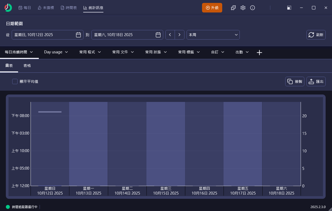The image size is (332, 211).
Task: Expand the Day usage tab dropdown
Action: tap(56, 52)
